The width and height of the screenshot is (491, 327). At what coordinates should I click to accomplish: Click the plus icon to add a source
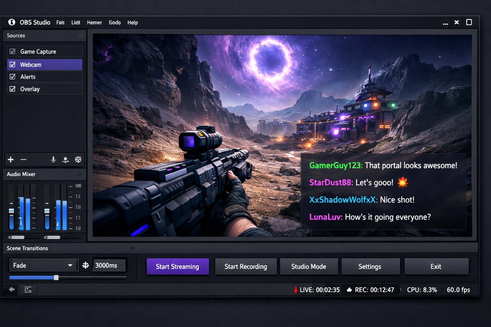(11, 159)
